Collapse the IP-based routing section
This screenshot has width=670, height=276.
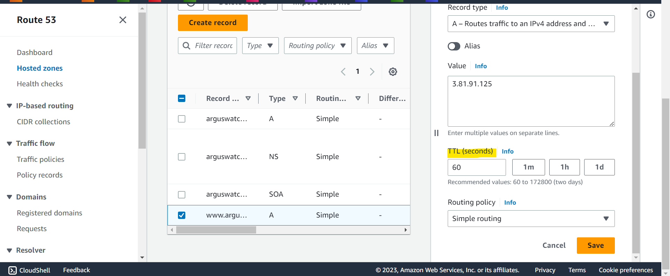pos(9,106)
